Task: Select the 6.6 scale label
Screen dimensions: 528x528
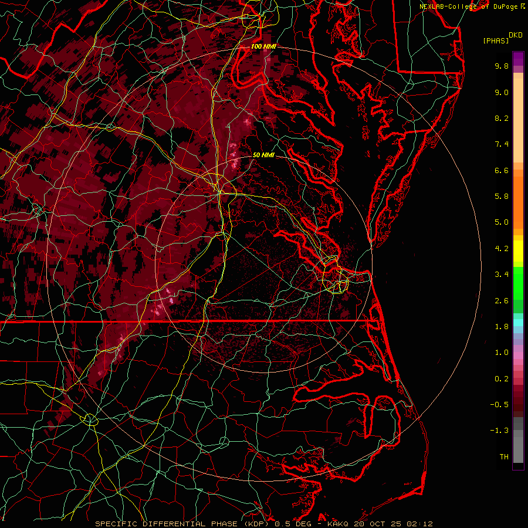Action: (x=502, y=170)
